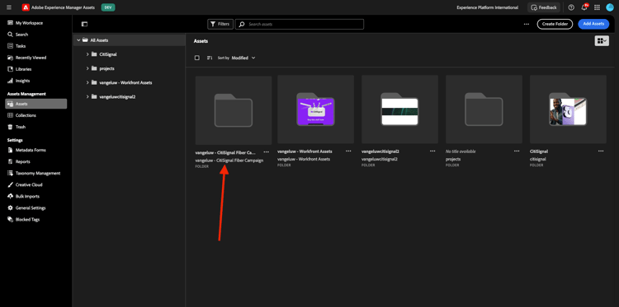Toggle the folder tree side panel icon
The width and height of the screenshot is (619, 307).
point(84,24)
